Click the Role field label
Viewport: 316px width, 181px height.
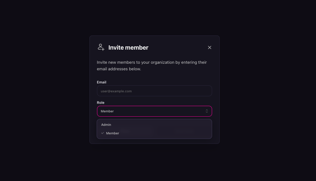point(101,102)
